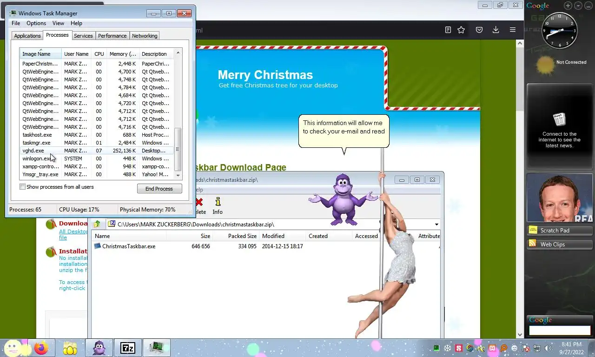
Task: Open the Scratch Pad gadget
Action: (x=560, y=230)
